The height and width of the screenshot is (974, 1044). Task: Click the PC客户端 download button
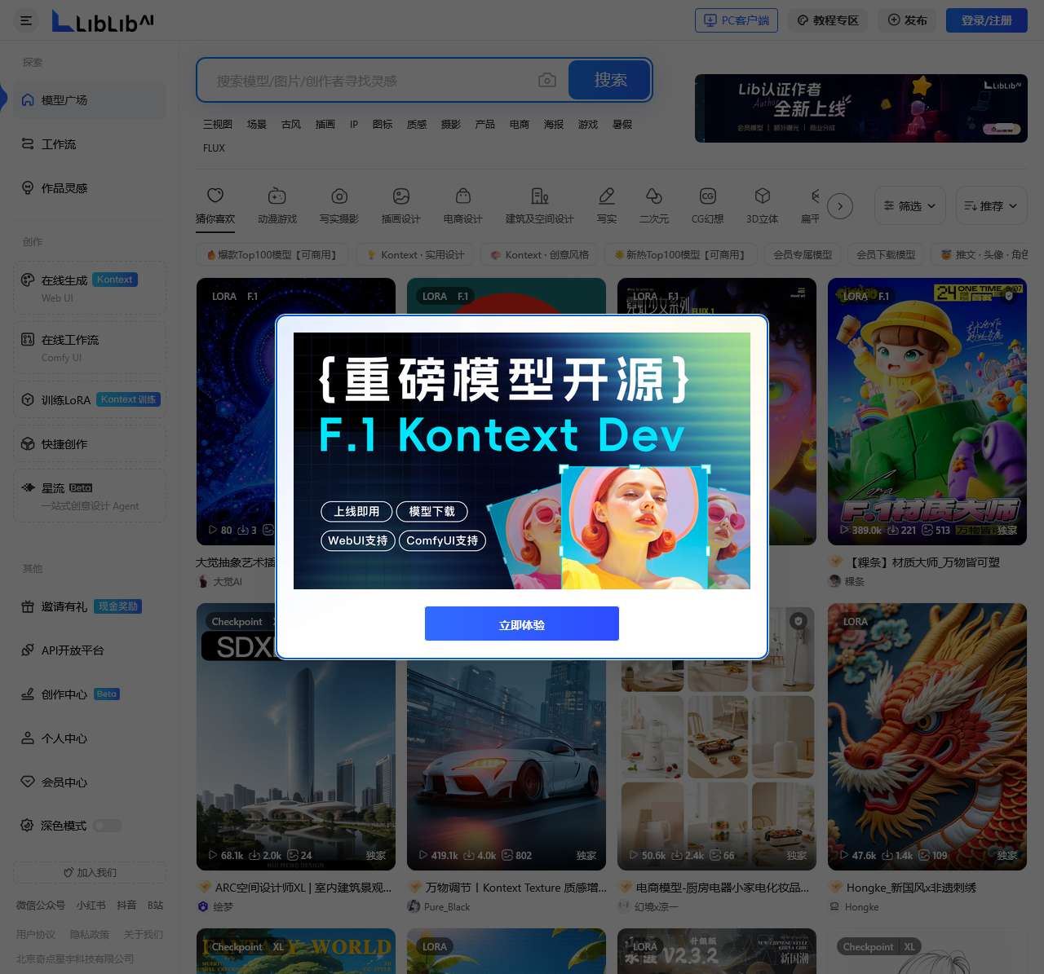pos(737,20)
